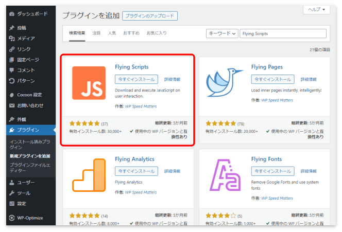Switch to the 注目 tab
The image size is (342, 232).
[x=96, y=33]
